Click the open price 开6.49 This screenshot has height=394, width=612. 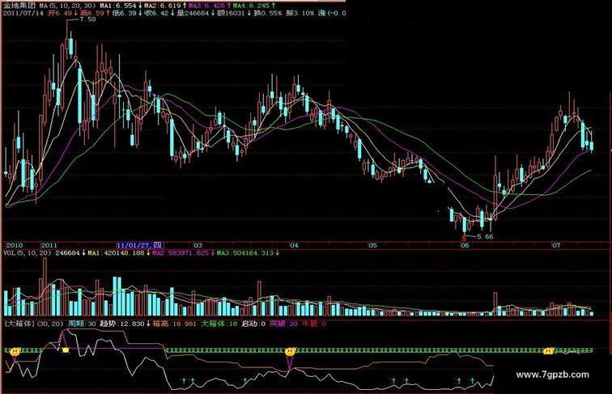59,13
